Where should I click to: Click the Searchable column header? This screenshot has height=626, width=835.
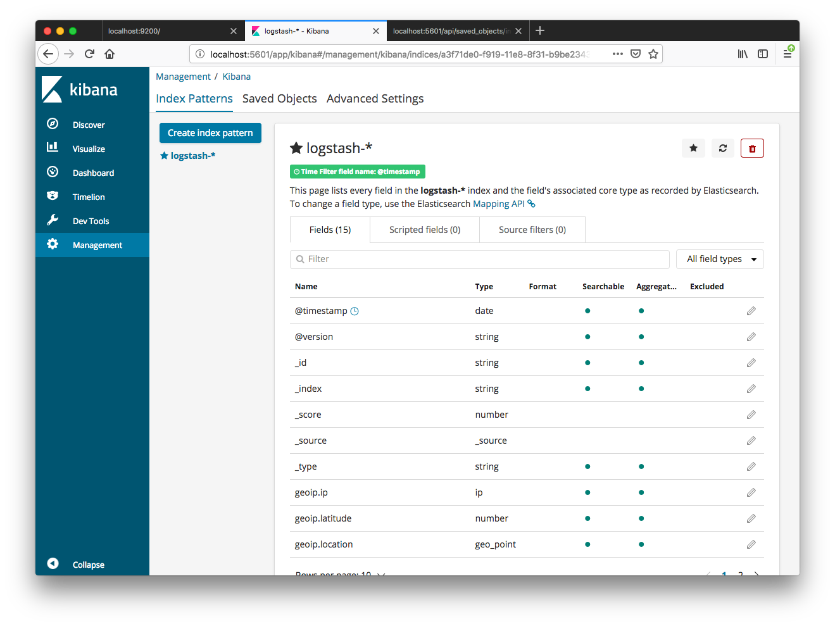[x=603, y=287]
